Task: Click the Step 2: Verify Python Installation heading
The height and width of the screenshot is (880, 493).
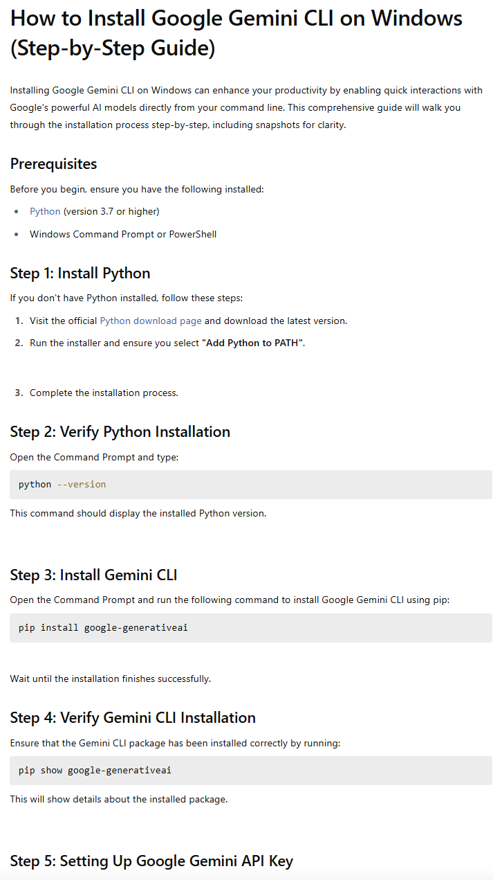Action: pyautogui.click(x=120, y=431)
